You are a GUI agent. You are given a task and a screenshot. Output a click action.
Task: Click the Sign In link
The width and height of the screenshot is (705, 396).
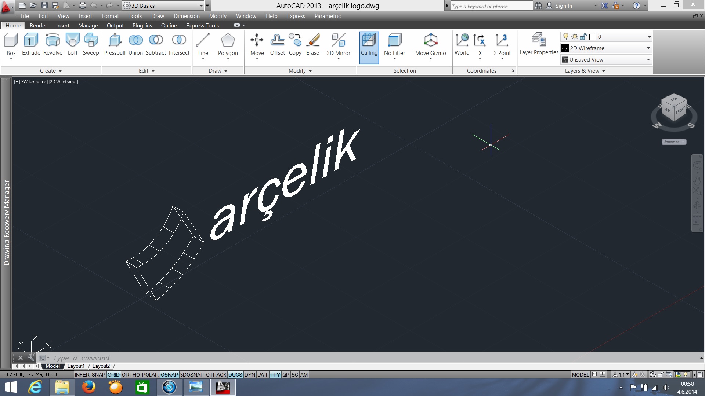[x=563, y=6]
